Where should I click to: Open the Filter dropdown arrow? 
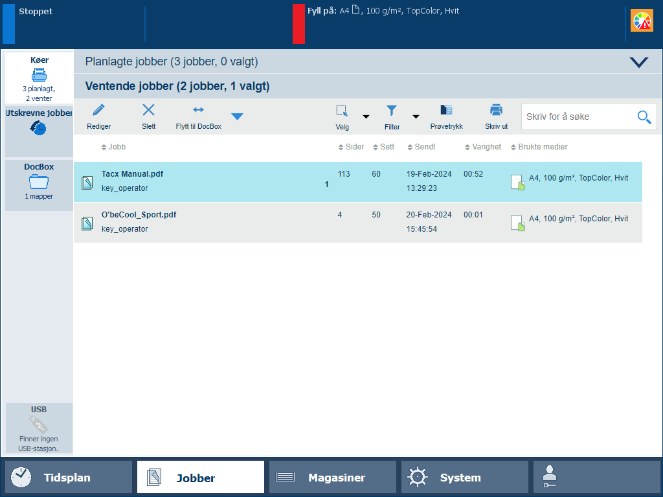416,116
